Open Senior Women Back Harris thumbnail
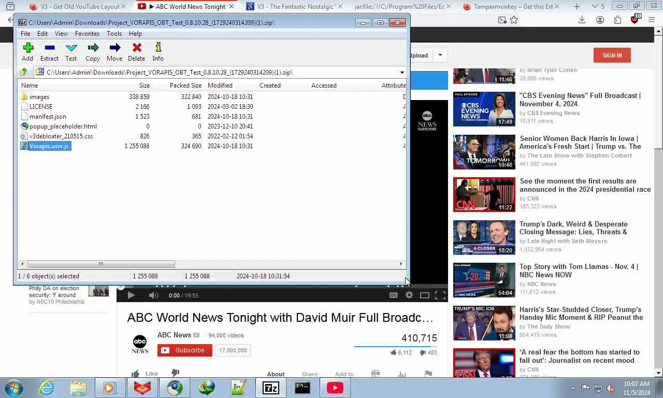This screenshot has width=663, height=398. coord(484,152)
